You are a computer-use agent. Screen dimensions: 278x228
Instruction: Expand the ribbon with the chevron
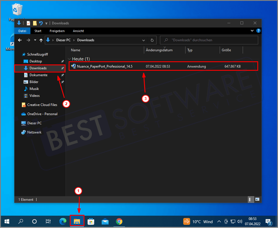(252, 31)
